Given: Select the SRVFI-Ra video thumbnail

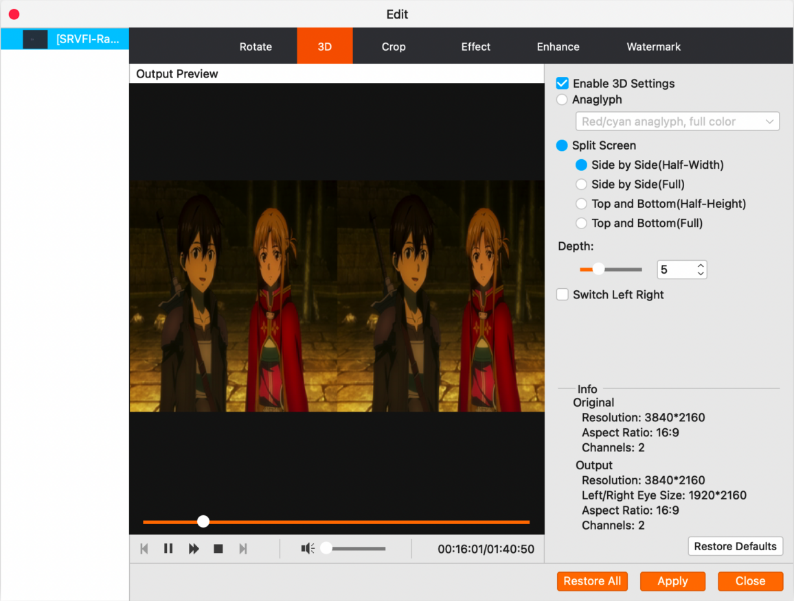Looking at the screenshot, I should (35, 39).
